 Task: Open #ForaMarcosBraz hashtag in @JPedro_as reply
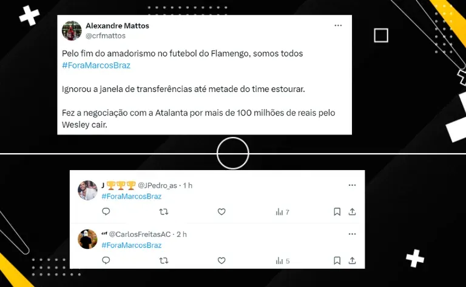point(131,196)
